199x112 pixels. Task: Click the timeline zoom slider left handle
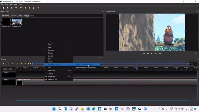(33, 63)
